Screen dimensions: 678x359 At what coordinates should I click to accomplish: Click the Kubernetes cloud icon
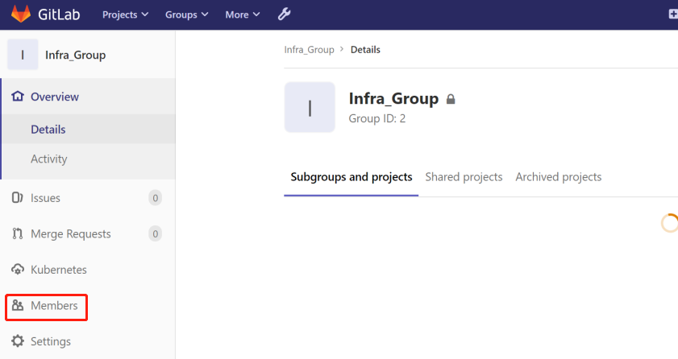(18, 269)
